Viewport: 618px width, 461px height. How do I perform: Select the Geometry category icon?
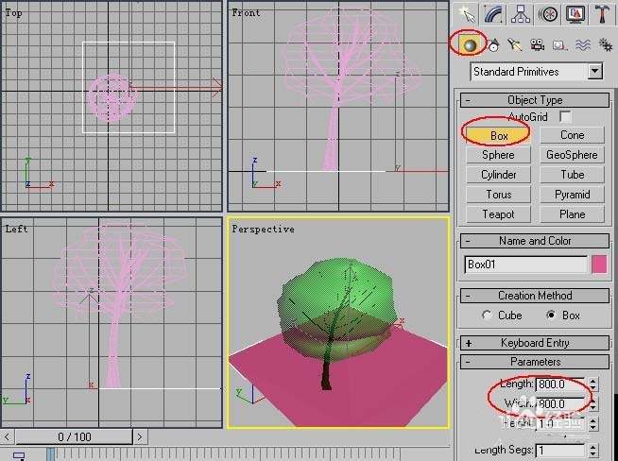coord(469,45)
